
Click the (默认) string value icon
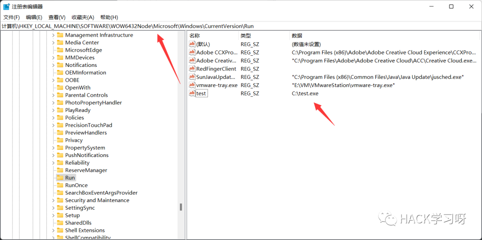click(x=192, y=44)
